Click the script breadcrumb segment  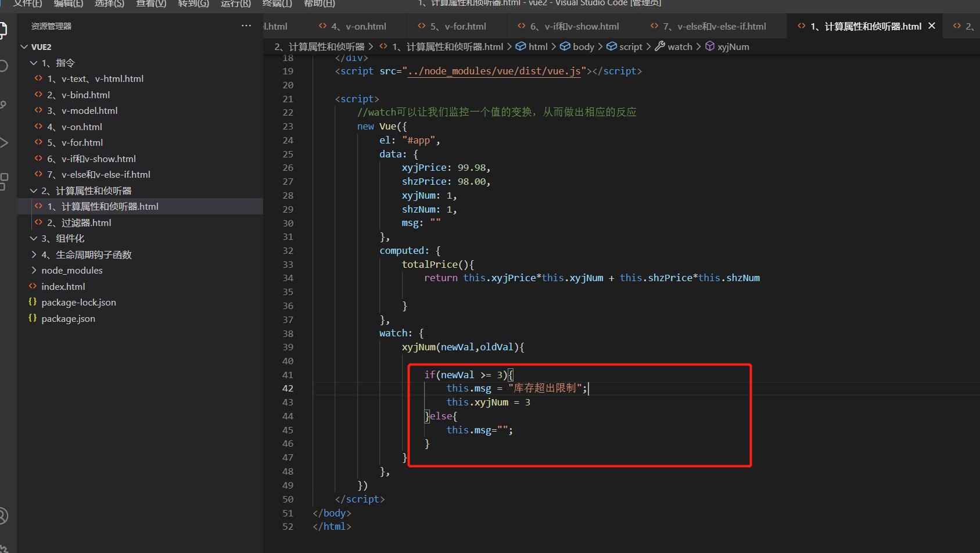click(631, 46)
